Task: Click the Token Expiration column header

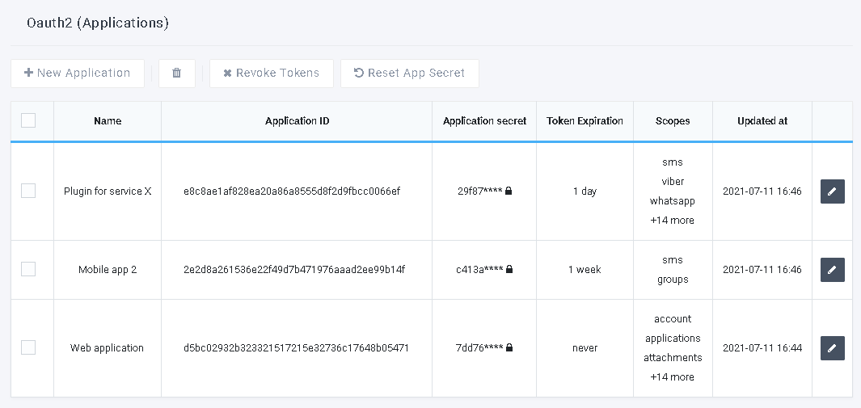Action: coord(585,121)
